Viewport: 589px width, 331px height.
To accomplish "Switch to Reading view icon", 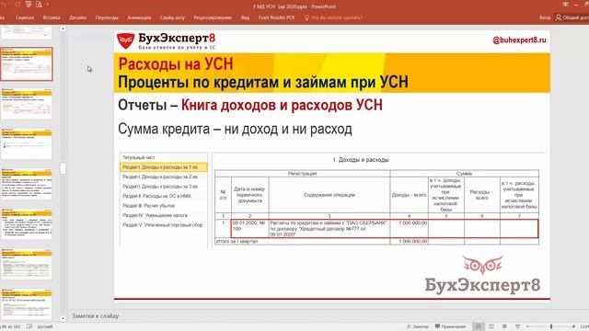I will 504,326.
